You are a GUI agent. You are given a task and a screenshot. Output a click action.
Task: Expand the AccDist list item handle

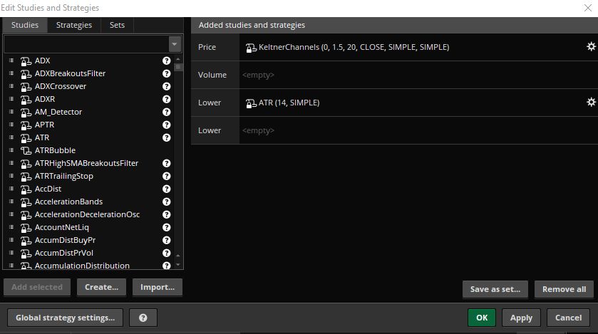[11, 189]
